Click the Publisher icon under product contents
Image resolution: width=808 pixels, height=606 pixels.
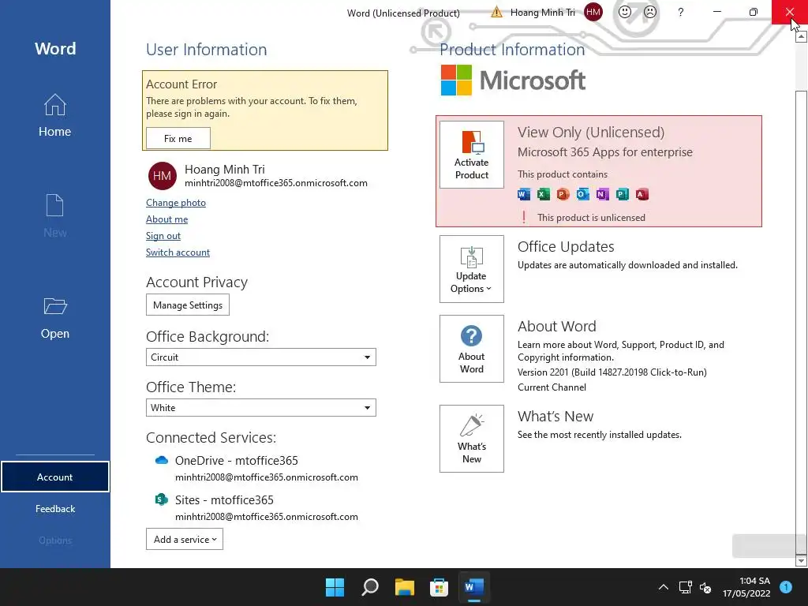pyautogui.click(x=623, y=194)
